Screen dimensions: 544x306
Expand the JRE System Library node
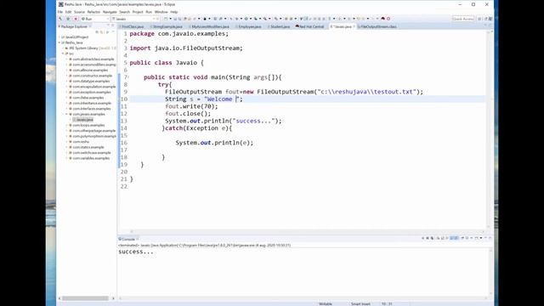click(63, 48)
